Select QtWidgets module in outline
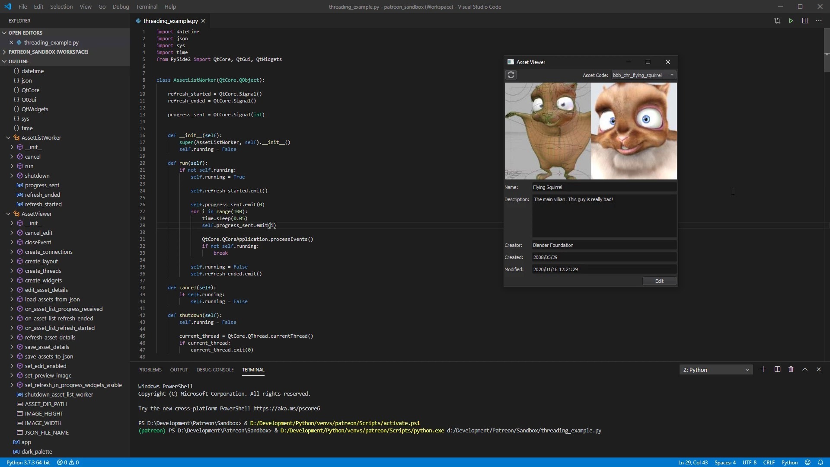This screenshot has width=830, height=467. pyautogui.click(x=35, y=109)
